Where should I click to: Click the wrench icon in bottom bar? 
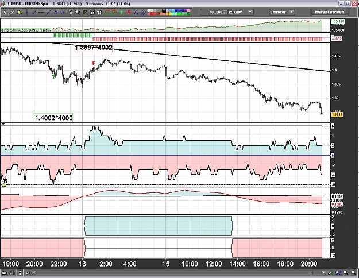tap(330, 272)
